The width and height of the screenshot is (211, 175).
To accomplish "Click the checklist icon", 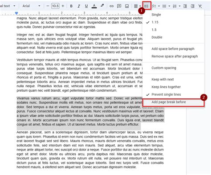I will pyautogui.click(x=154, y=6).
